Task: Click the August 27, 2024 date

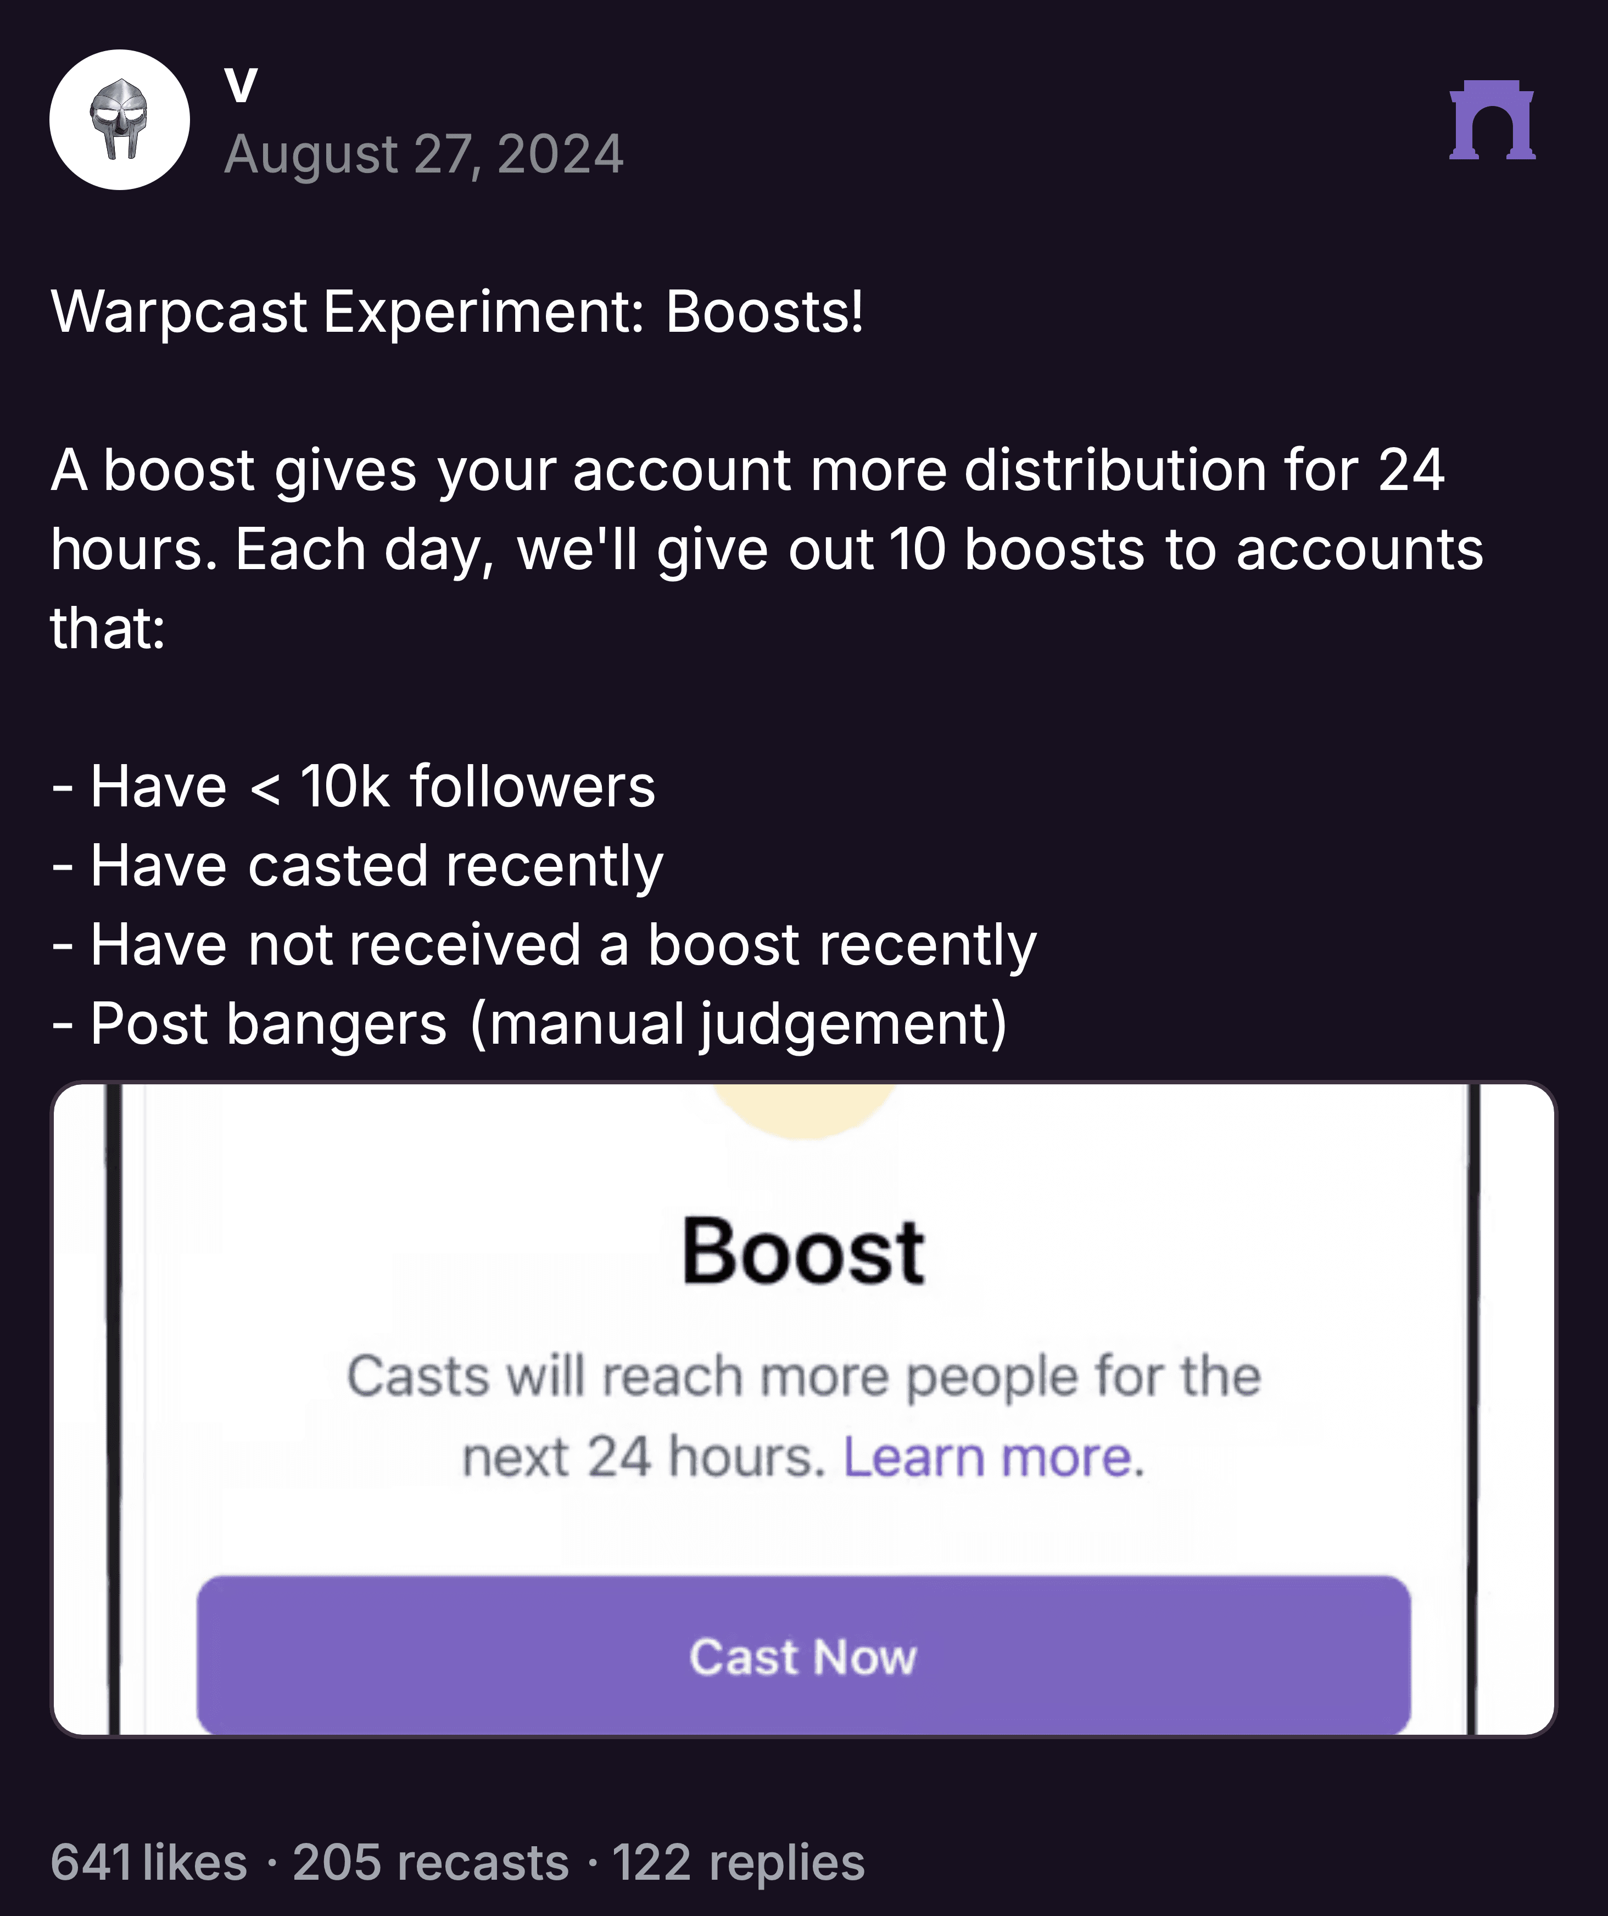Action: click(424, 153)
